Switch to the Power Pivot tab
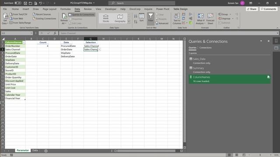The image size is (280, 157). (x=163, y=9)
